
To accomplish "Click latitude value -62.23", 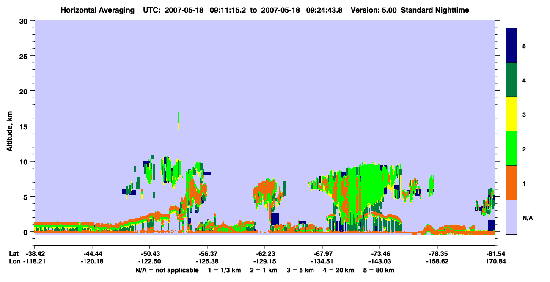I will tap(264, 254).
